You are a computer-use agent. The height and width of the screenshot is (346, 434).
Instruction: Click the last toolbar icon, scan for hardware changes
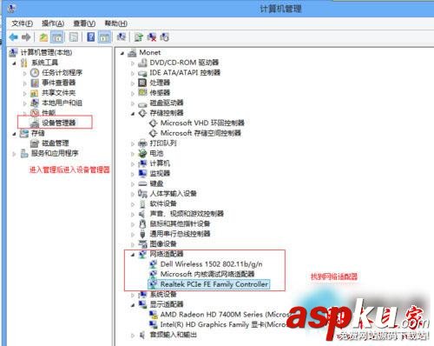click(164, 37)
